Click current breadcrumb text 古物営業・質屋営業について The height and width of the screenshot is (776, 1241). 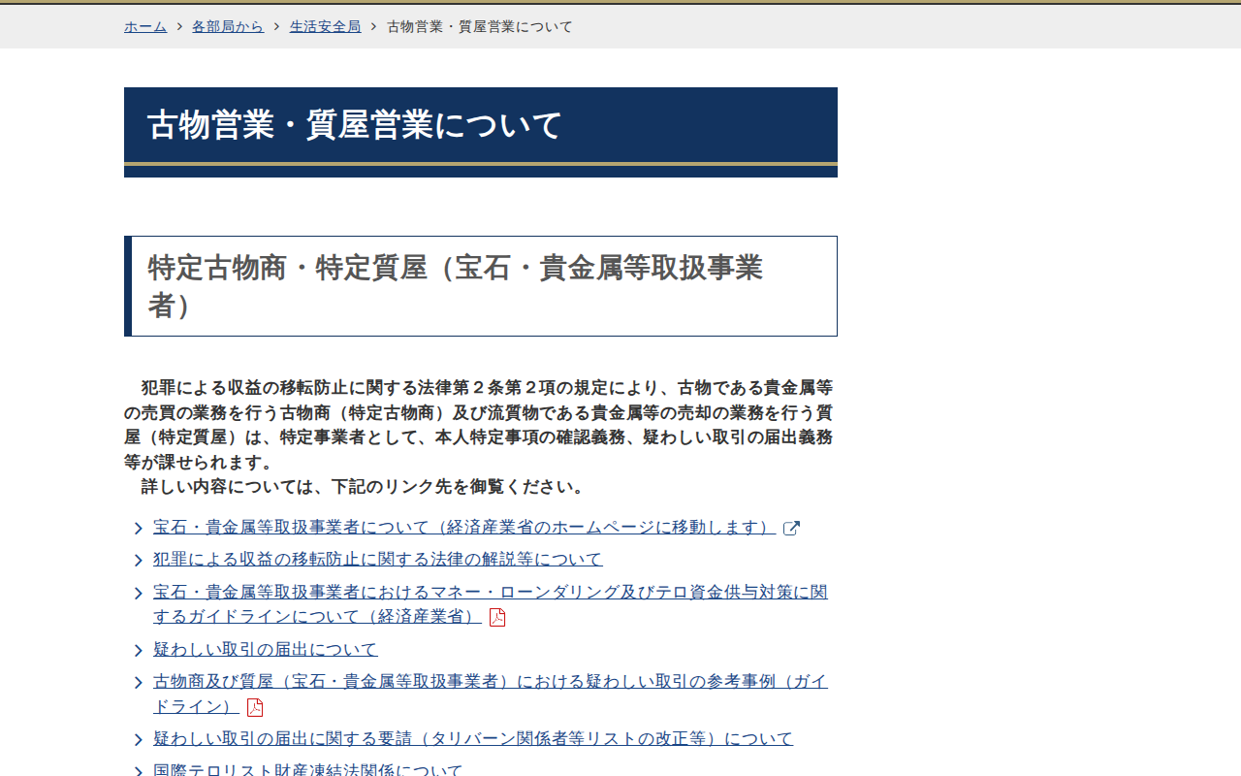pos(480,26)
